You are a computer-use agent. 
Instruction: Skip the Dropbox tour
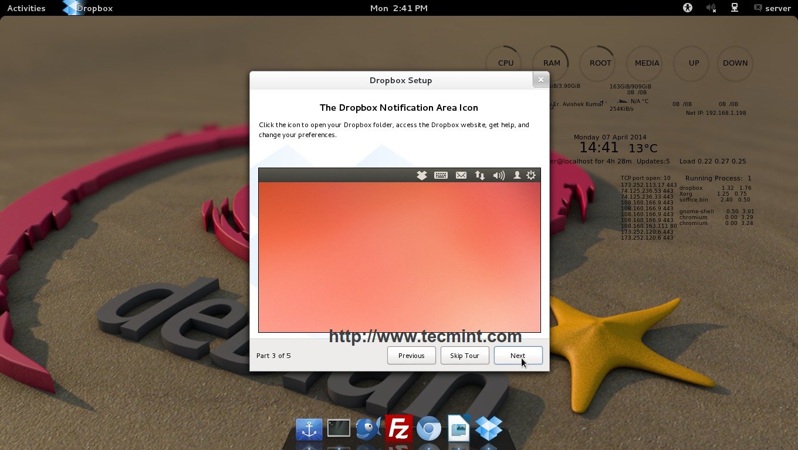click(465, 356)
